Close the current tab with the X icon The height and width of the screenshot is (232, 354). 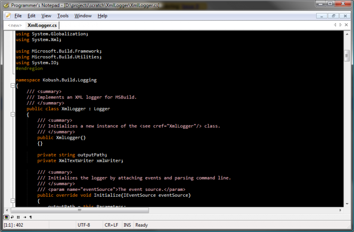click(346, 25)
